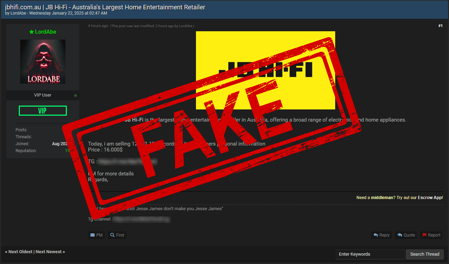Viewport: 449px width, 264px height.
Task: Click the 'Reputation:' label in profile
Action: pos(26,151)
